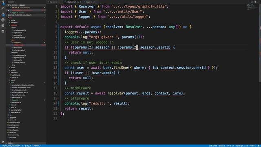Open startServer.ts in the file tree
The width and height of the screenshot is (261, 147).
click(x=15, y=113)
